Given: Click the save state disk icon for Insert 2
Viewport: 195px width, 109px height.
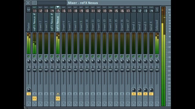Looking at the screenshot, I should pyautogui.click(x=40, y=104).
